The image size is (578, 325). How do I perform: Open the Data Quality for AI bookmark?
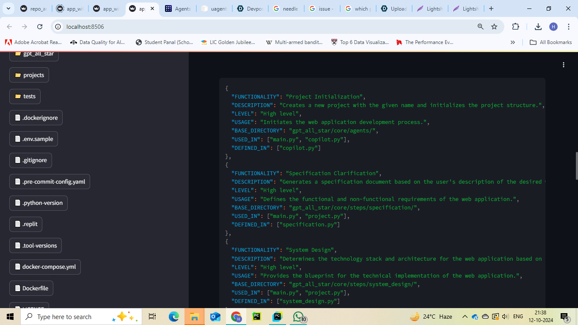coord(98,42)
